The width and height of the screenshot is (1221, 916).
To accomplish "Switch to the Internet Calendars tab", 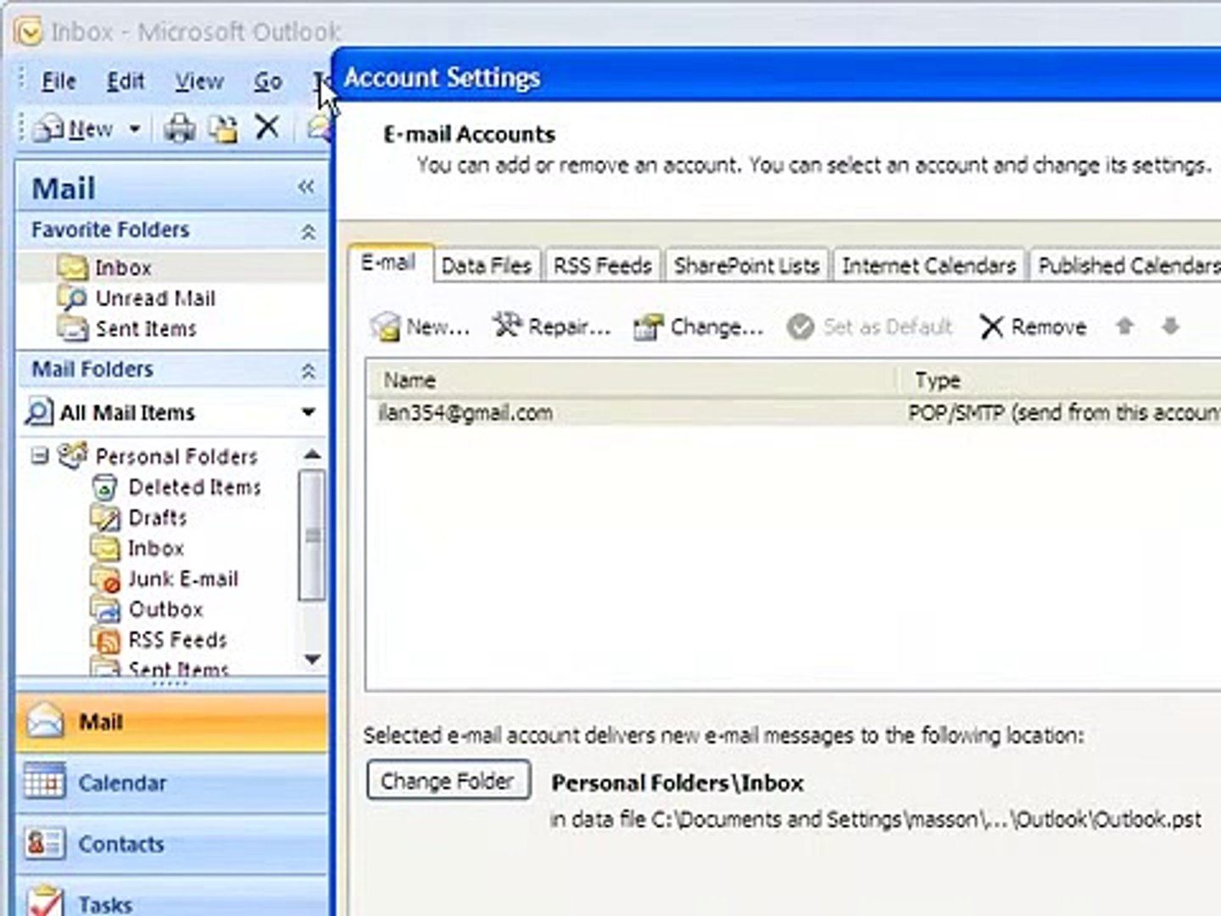I will point(929,265).
